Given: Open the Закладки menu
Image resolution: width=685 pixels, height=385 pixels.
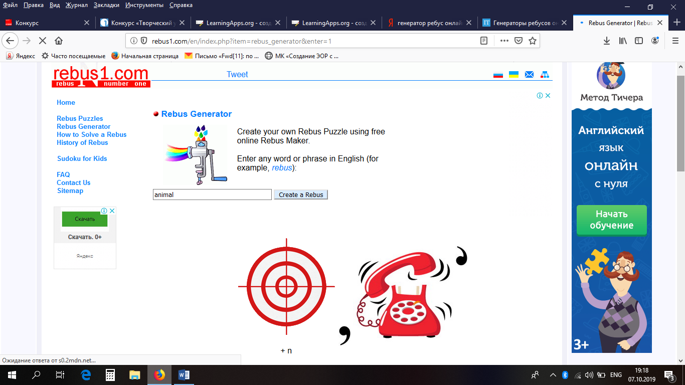Looking at the screenshot, I should click(106, 5).
